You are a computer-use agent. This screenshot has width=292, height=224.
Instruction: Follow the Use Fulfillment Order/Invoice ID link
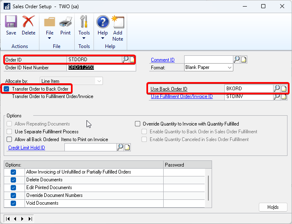pyautogui.click(x=182, y=97)
